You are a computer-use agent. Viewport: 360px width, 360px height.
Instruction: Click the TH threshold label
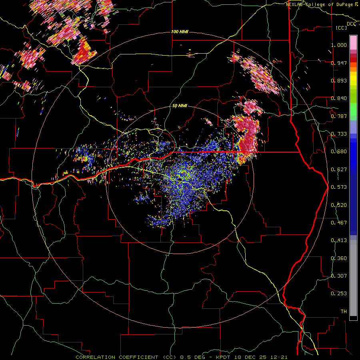(344, 312)
